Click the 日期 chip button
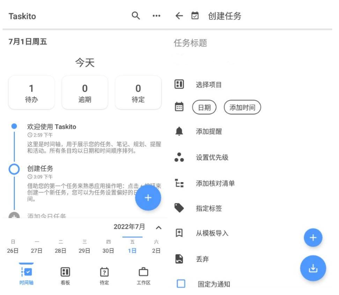The width and height of the screenshot is (339, 295). (x=204, y=107)
